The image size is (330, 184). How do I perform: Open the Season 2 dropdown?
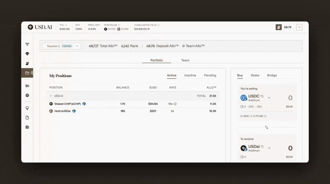(x=61, y=46)
